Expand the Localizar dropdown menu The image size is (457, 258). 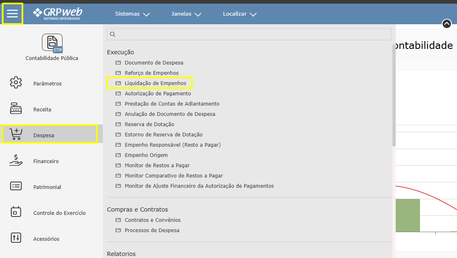[x=239, y=14]
